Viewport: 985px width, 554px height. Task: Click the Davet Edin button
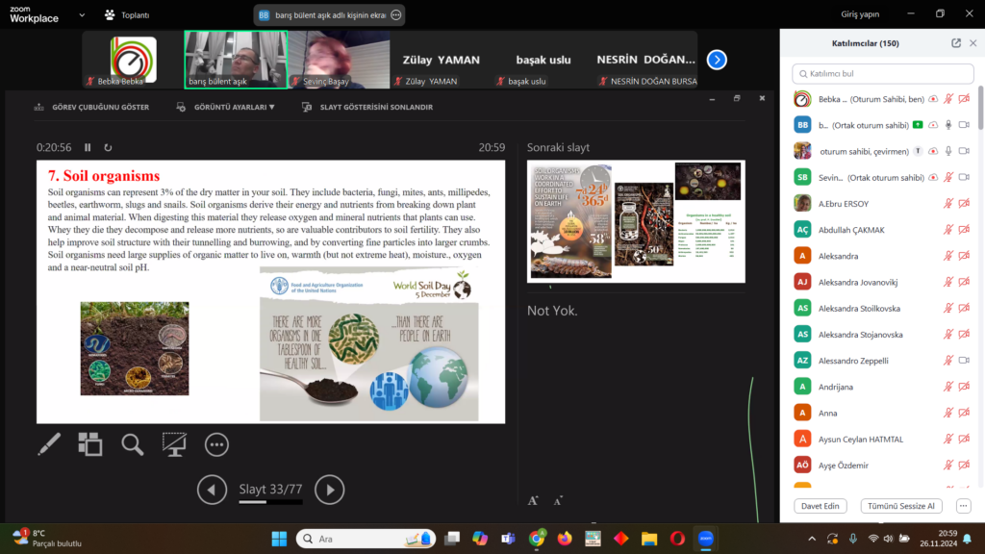click(821, 506)
